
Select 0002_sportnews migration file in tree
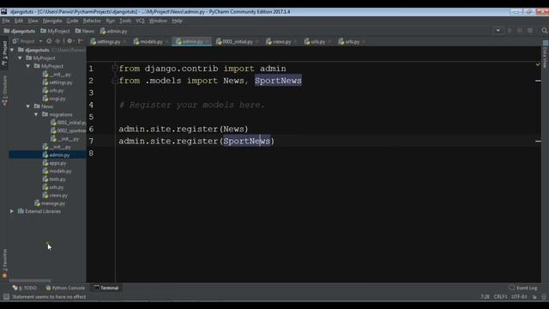[69, 130]
